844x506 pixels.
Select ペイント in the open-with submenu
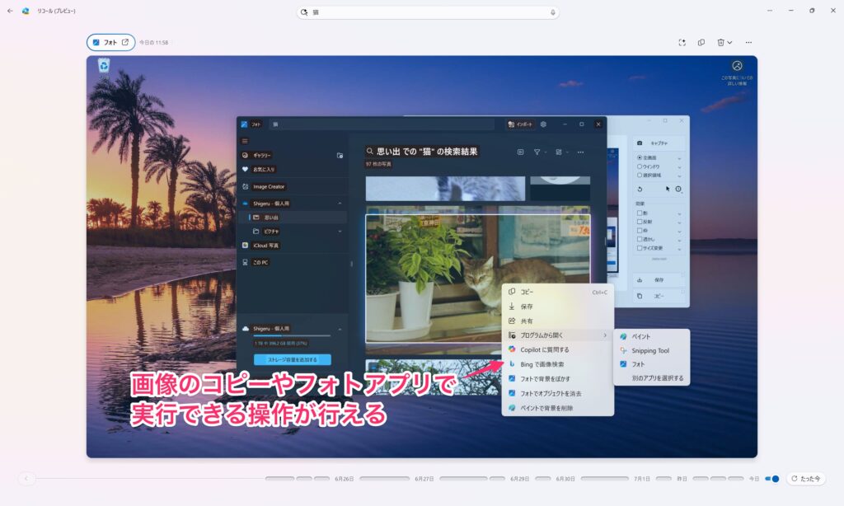coord(651,336)
